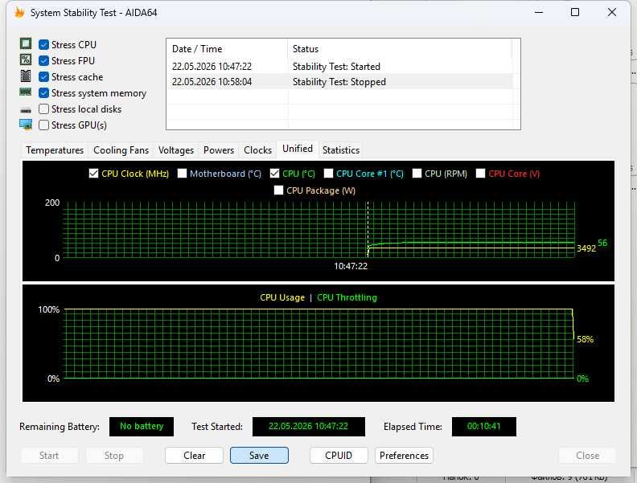Click the CPU Throttling legend label
Viewport: 637px width, 483px height.
pyautogui.click(x=347, y=297)
